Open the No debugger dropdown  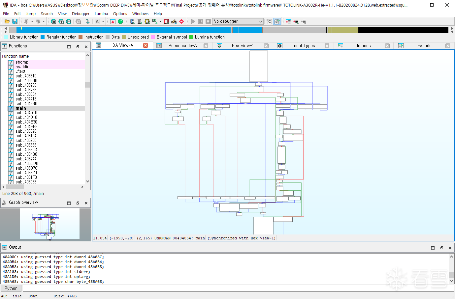point(238,21)
